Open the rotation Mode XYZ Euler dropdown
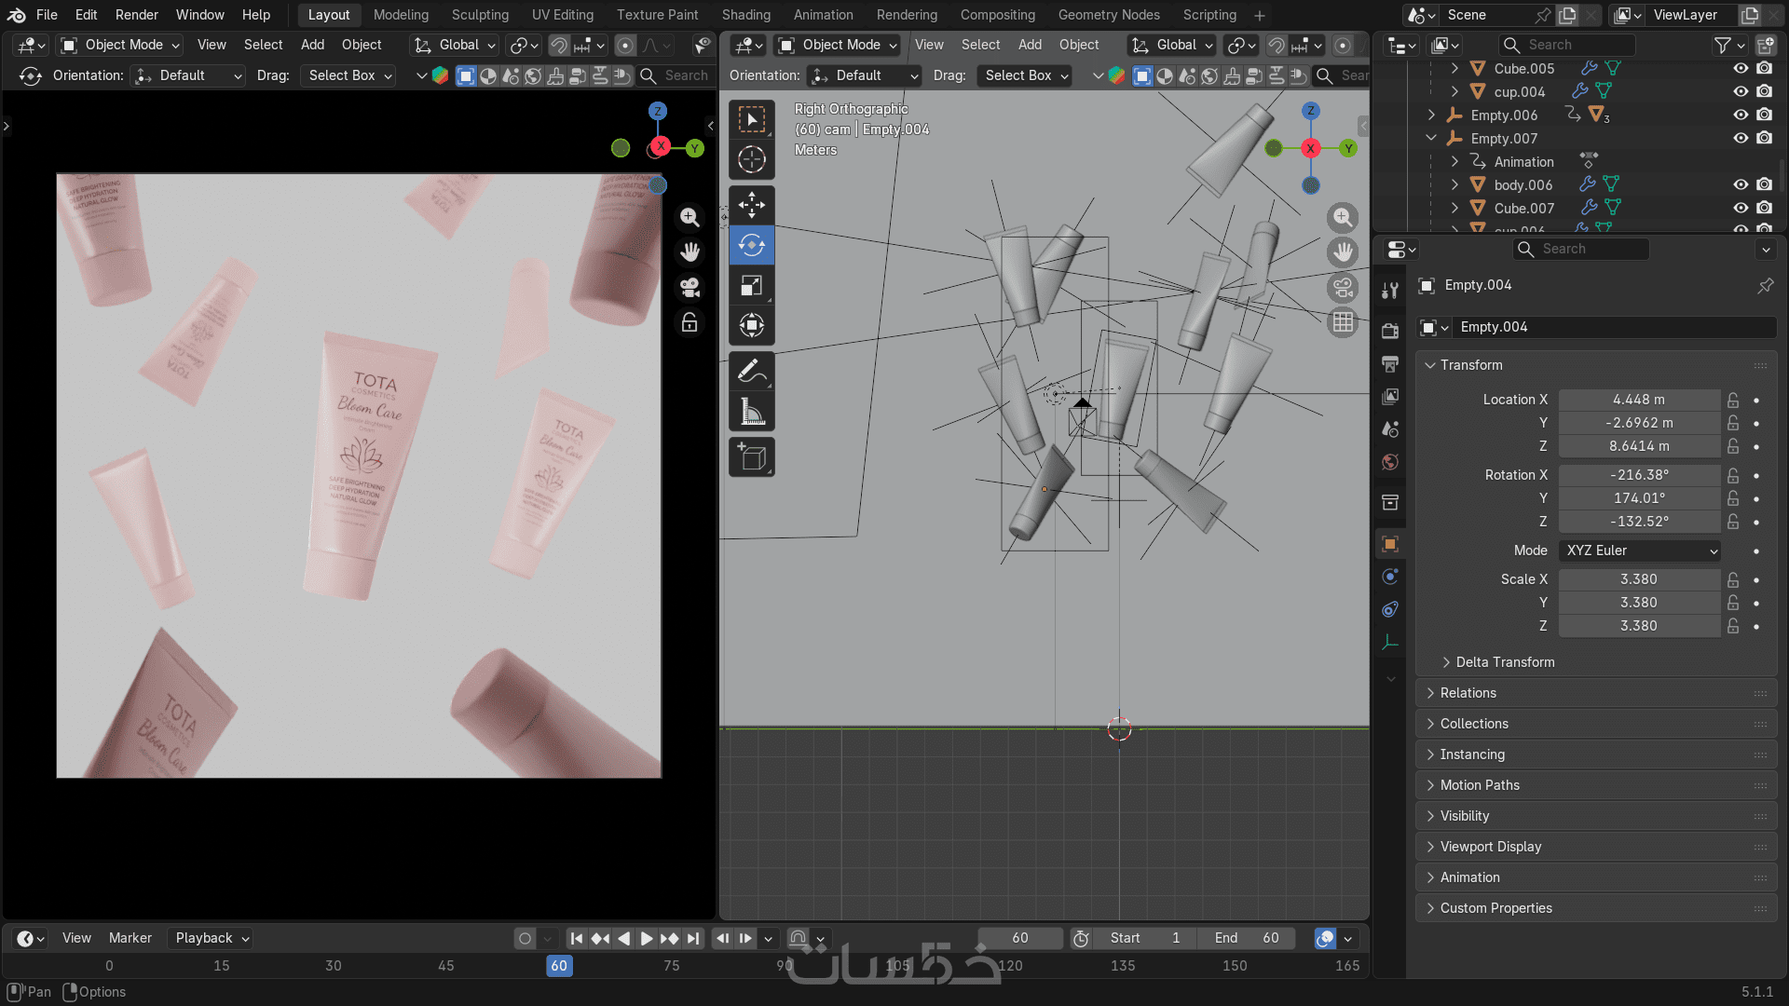 click(1640, 551)
